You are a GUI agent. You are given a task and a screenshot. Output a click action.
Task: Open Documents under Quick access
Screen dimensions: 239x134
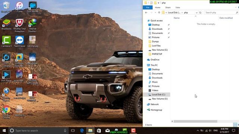[x=157, y=33]
